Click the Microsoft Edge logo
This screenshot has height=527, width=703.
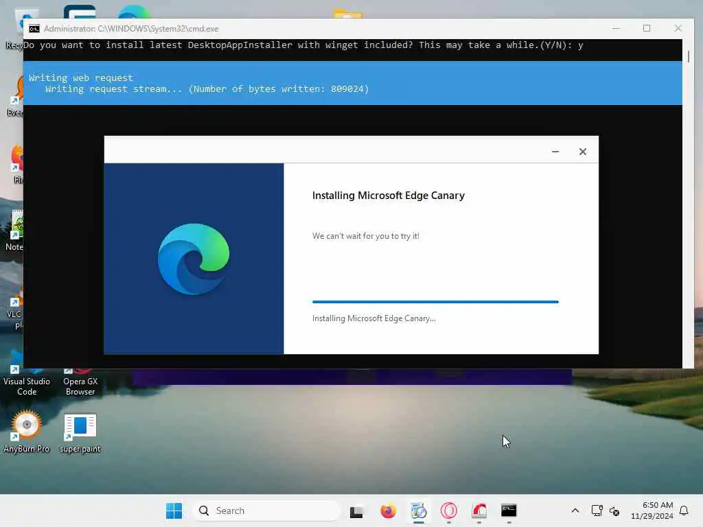[x=194, y=259]
